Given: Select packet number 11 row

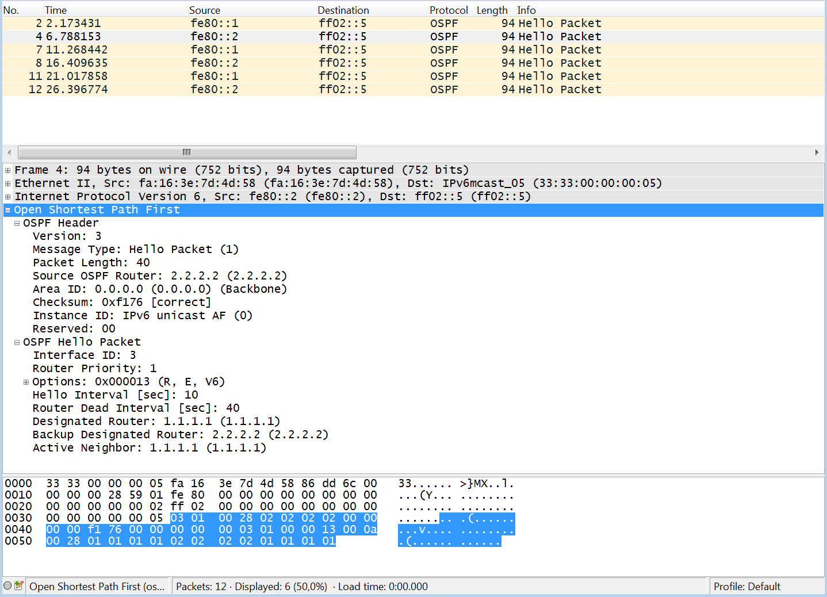Looking at the screenshot, I should point(413,76).
